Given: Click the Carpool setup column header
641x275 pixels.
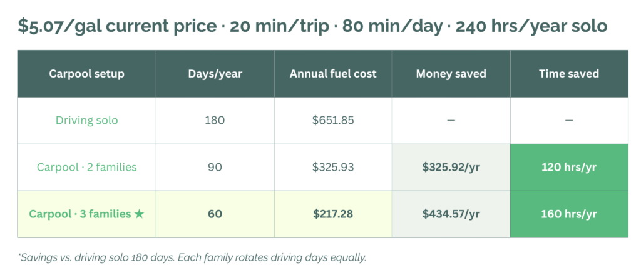Looking at the screenshot, I should click(86, 74).
